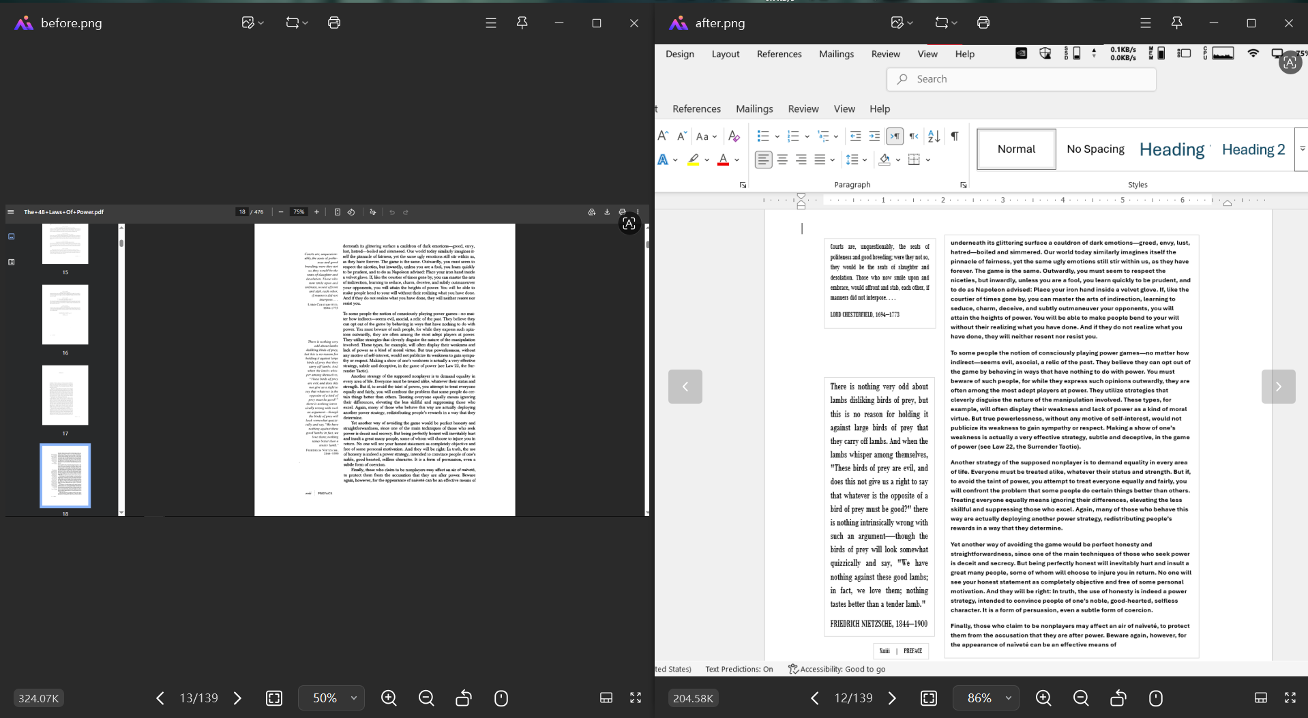Toggle pin on top for after.png window
This screenshot has height=718, width=1308.
(1177, 23)
